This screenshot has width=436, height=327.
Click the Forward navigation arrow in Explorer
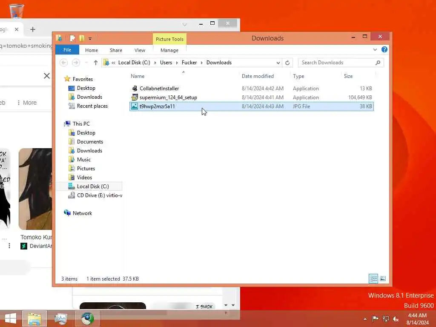pyautogui.click(x=76, y=63)
